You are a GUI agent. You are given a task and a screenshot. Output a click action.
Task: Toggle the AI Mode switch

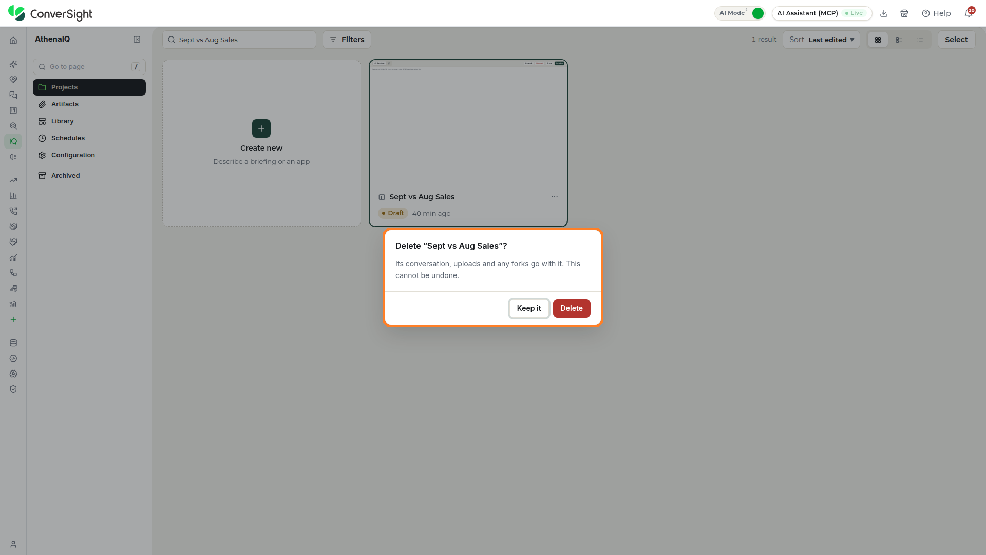[757, 13]
